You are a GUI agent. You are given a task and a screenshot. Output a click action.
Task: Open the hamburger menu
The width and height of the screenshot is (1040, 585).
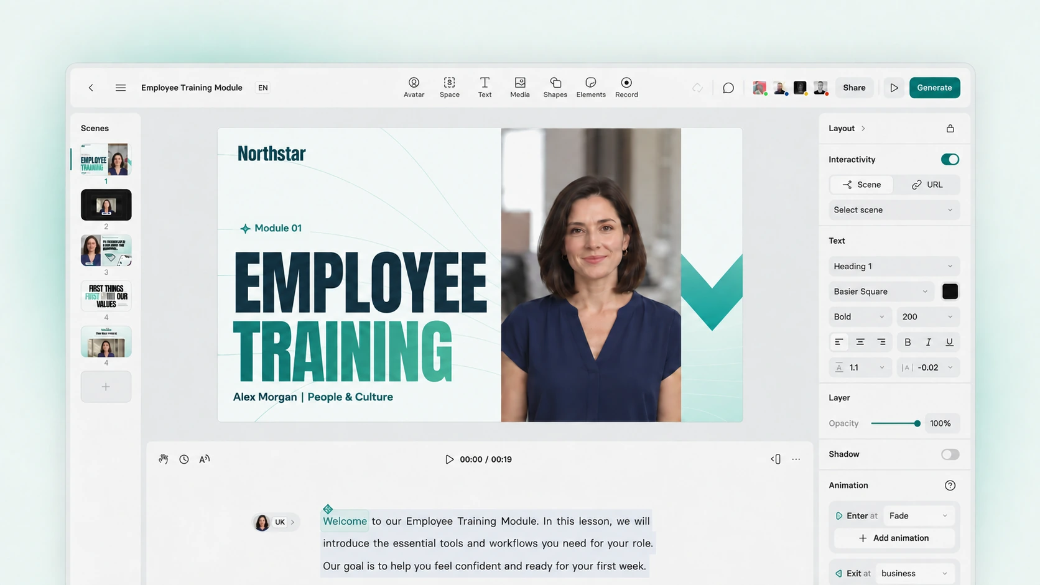coord(121,88)
